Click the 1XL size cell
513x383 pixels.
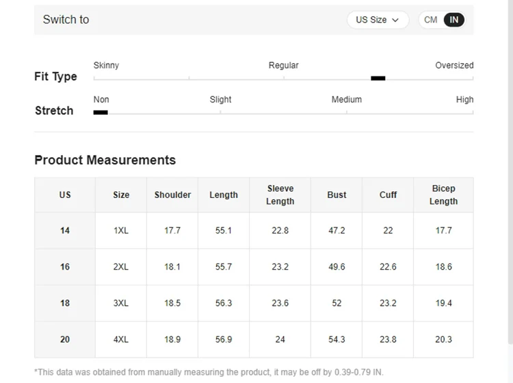pyautogui.click(x=121, y=231)
